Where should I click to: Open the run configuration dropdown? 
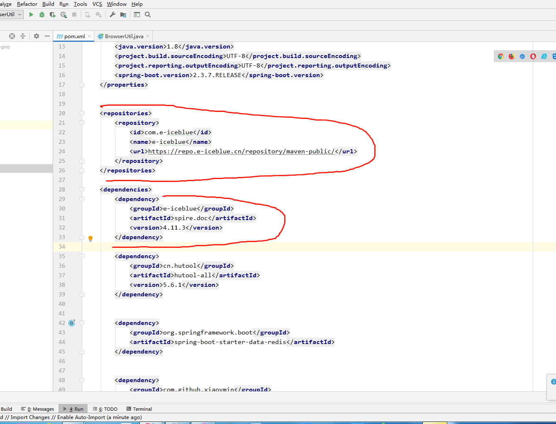[x=11, y=15]
